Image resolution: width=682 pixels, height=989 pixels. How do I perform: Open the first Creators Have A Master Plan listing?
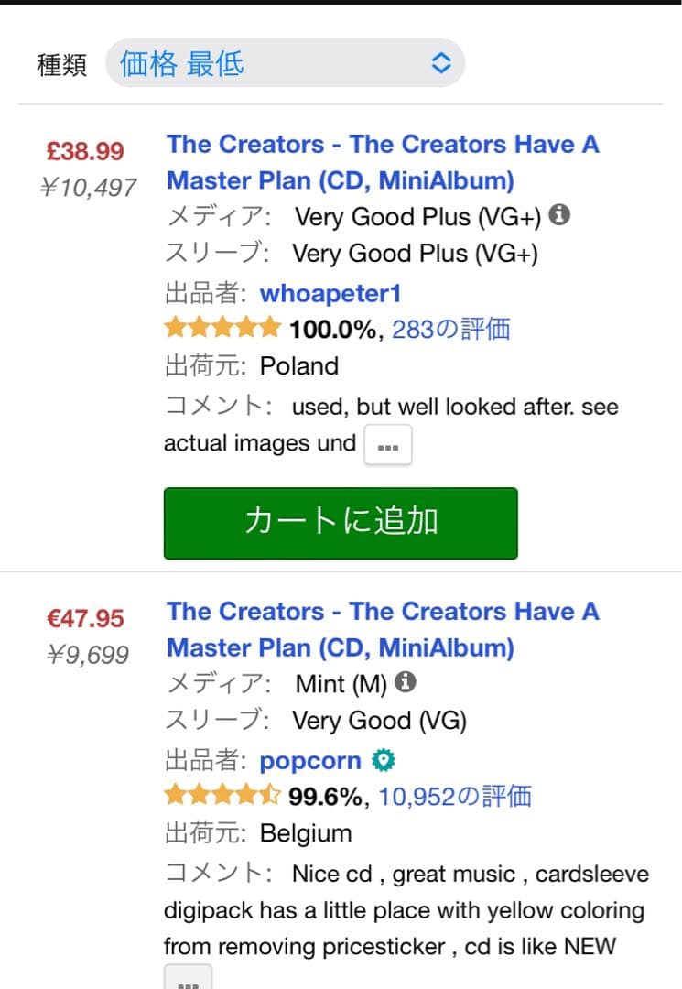point(383,162)
